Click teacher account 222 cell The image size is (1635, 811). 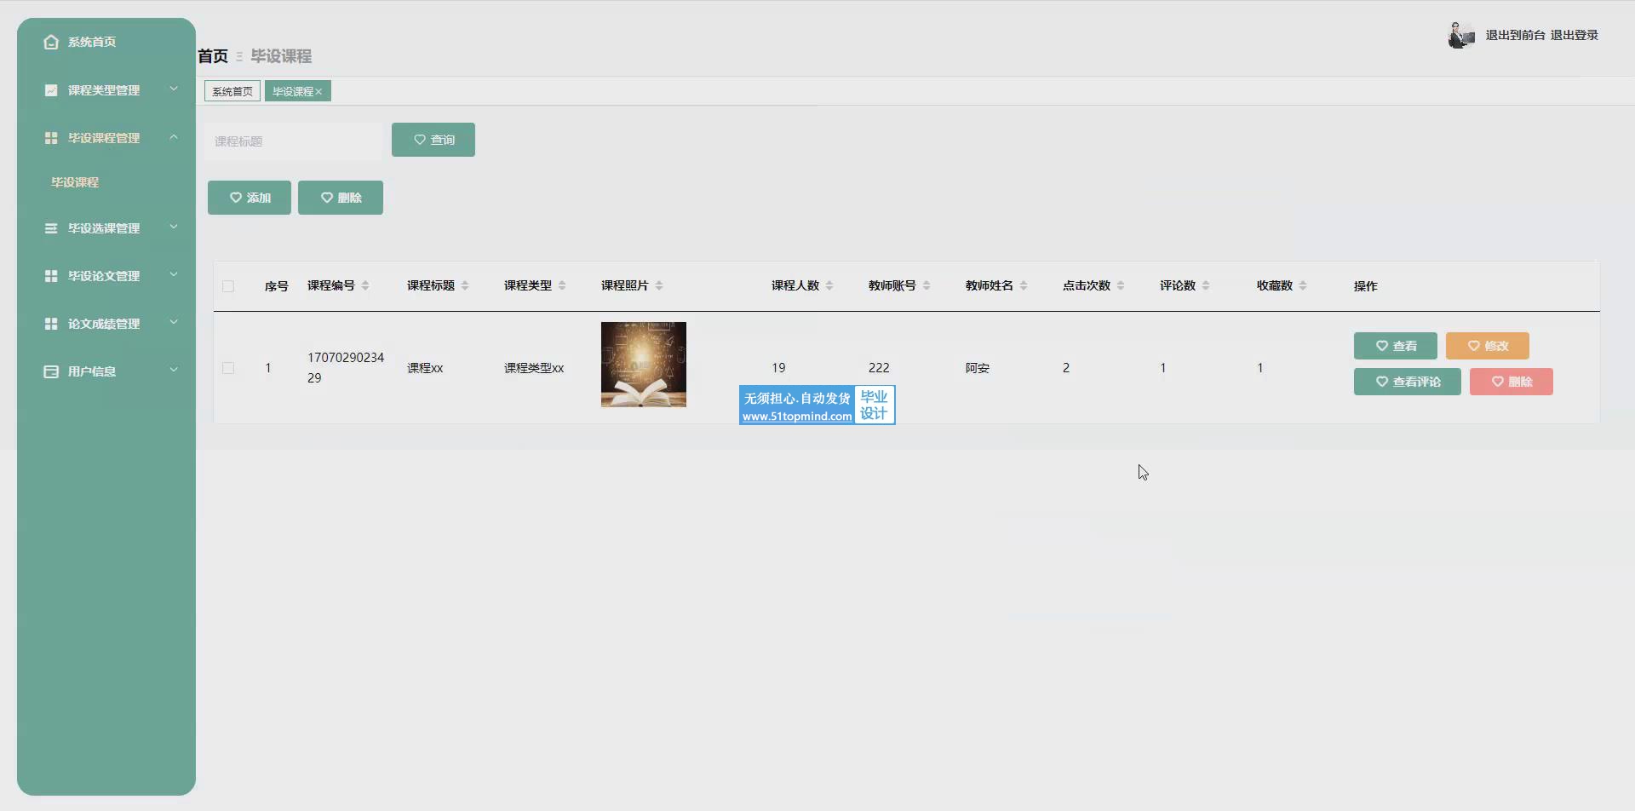879,368
